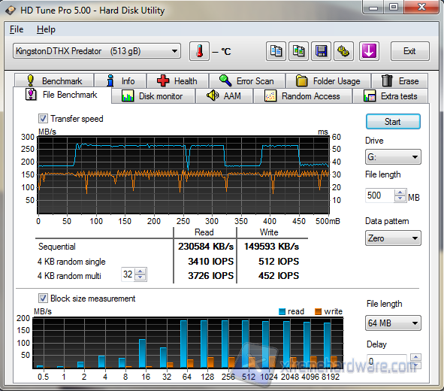Screen dimensions: 444x391
Task: Toggle the Block size measurement checkbox
Action: tap(43, 298)
